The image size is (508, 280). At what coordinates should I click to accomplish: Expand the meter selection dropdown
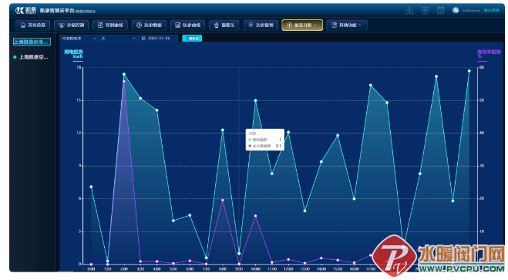79,39
